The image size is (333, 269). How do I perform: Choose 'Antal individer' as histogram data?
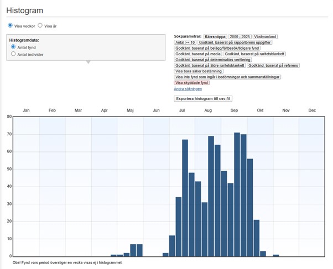tap(14, 54)
